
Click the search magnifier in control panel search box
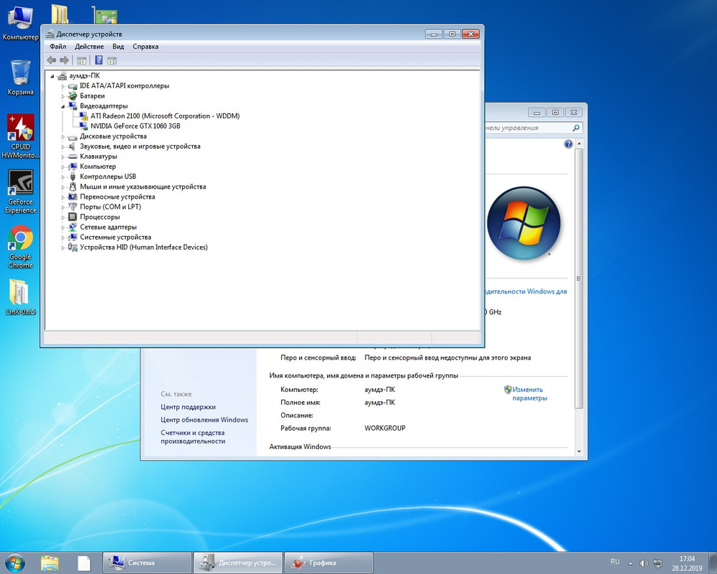(576, 128)
